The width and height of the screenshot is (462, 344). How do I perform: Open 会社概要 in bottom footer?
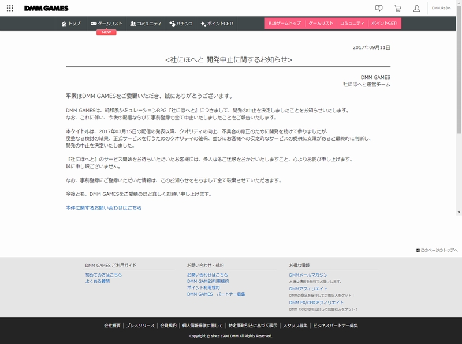pyautogui.click(x=112, y=326)
